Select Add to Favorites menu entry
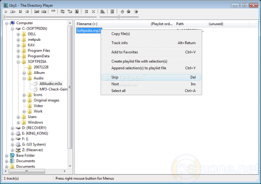This screenshot has height=184, width=261. click(151, 52)
